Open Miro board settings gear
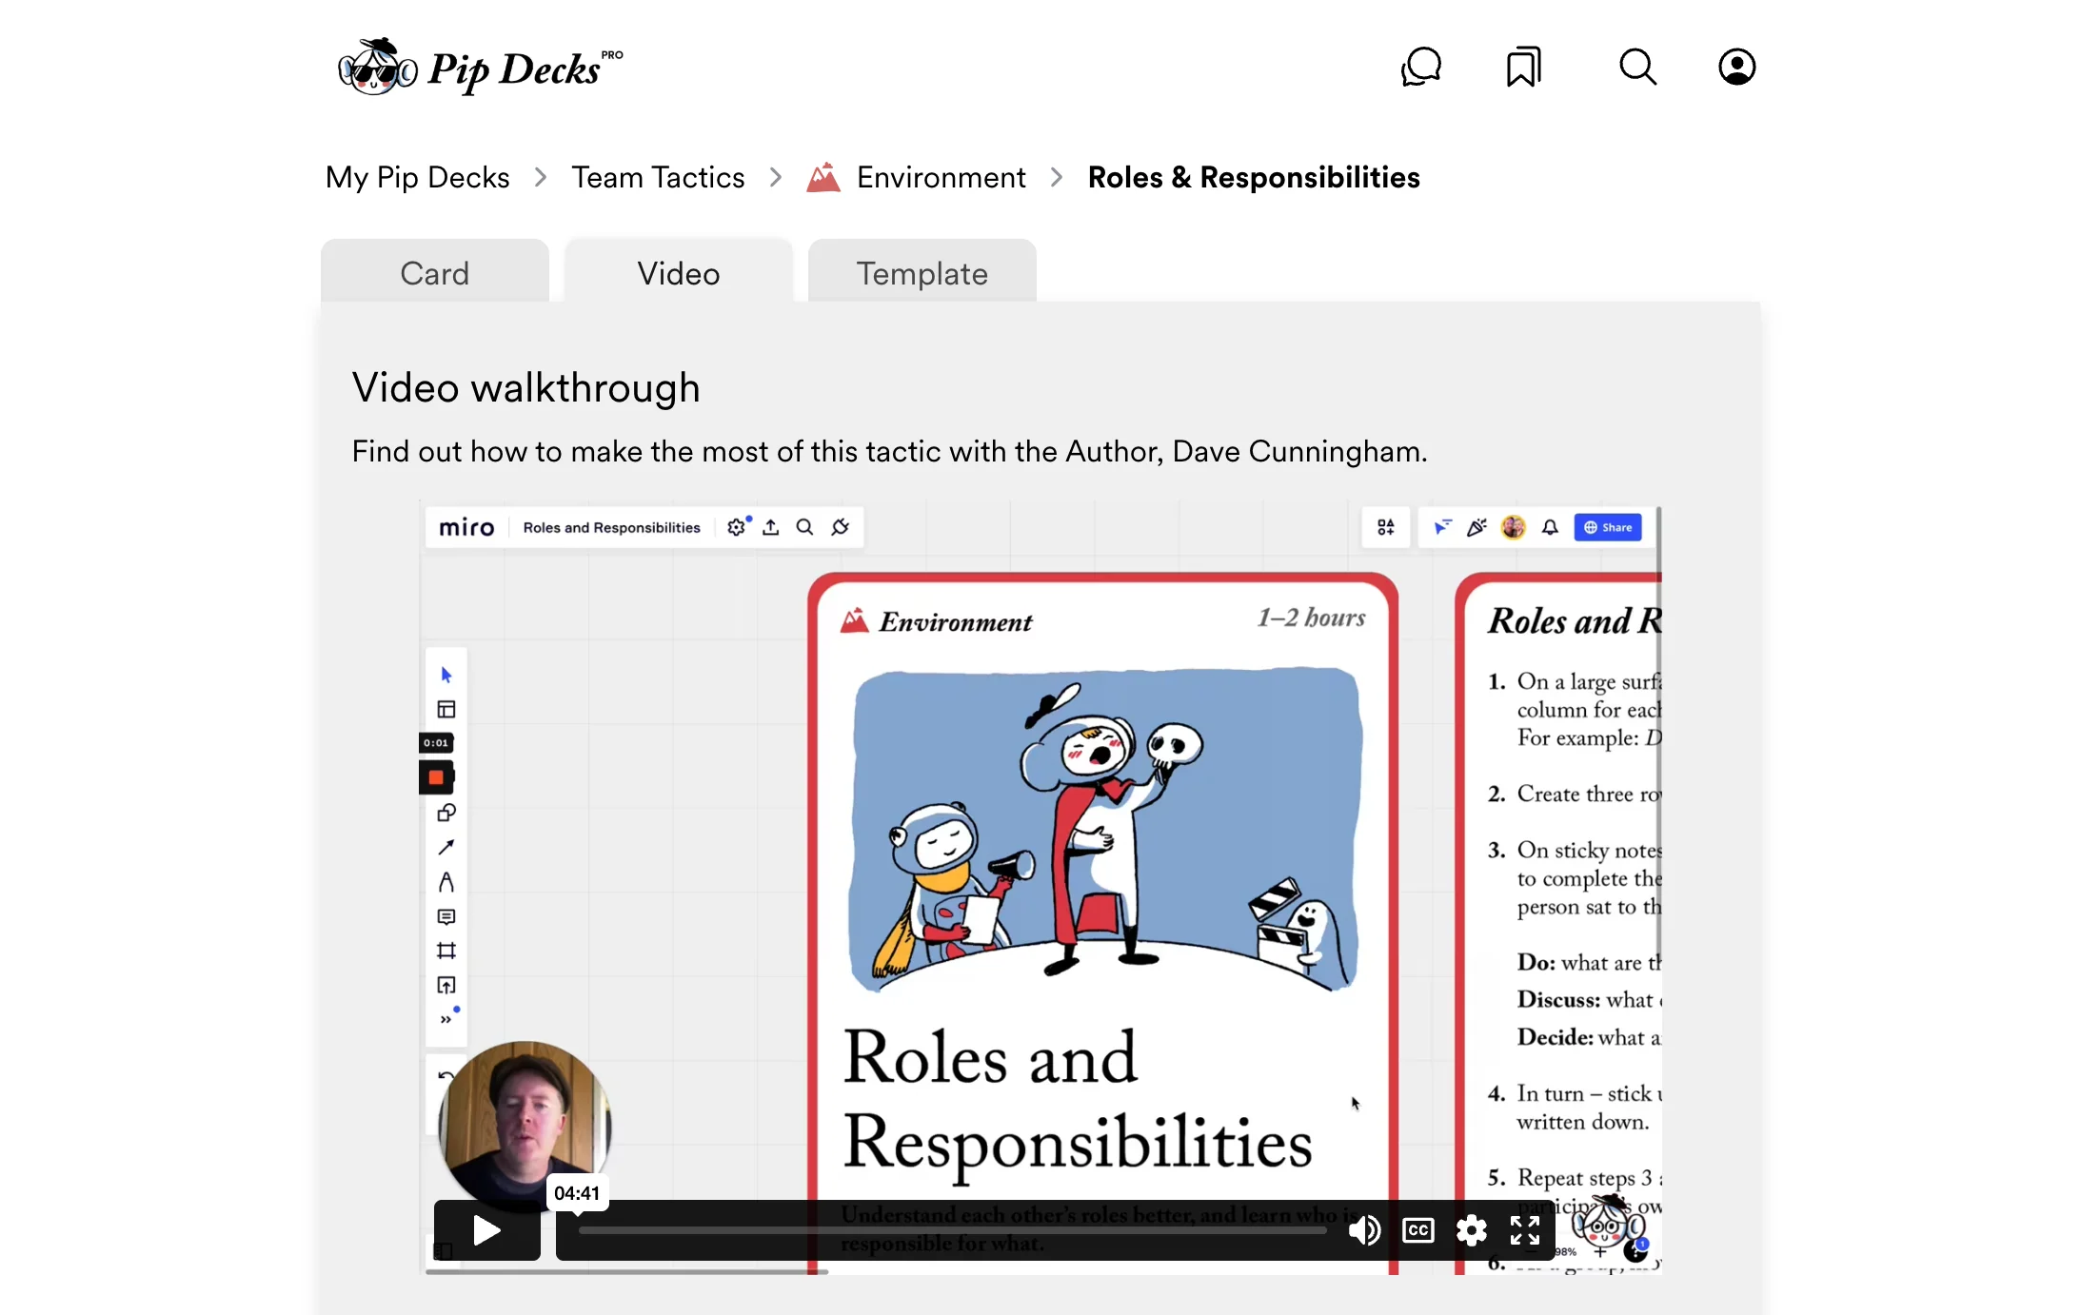2081x1315 pixels. pos(736,527)
